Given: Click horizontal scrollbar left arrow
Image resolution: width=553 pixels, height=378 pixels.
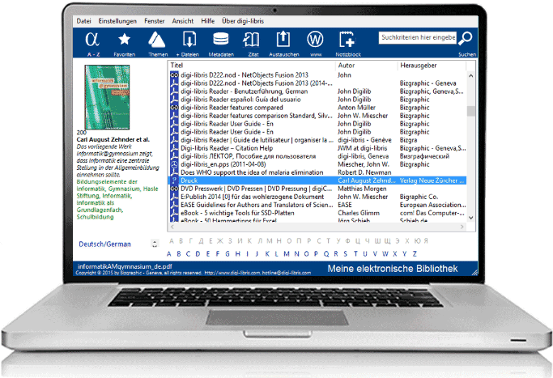Looking at the screenshot, I should [172, 227].
